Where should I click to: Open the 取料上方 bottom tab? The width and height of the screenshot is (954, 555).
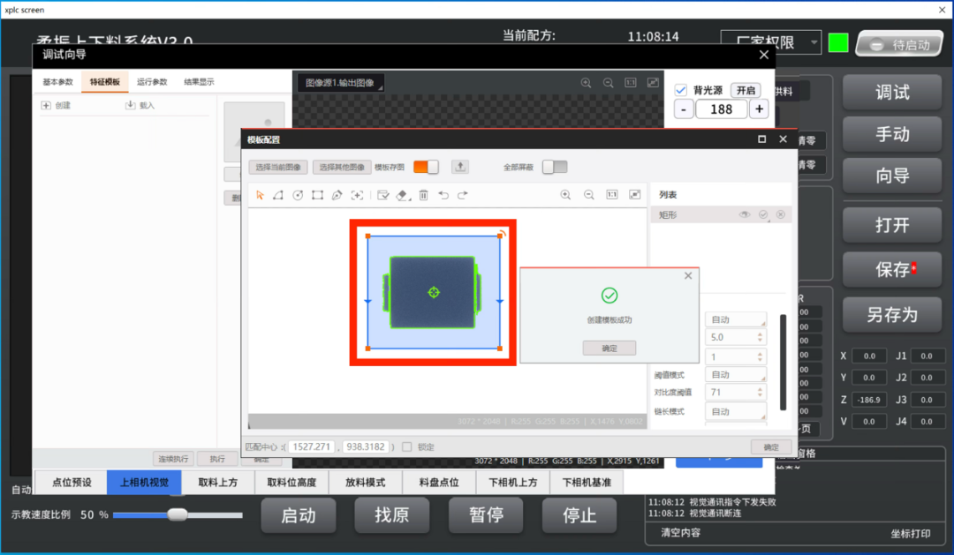[218, 482]
